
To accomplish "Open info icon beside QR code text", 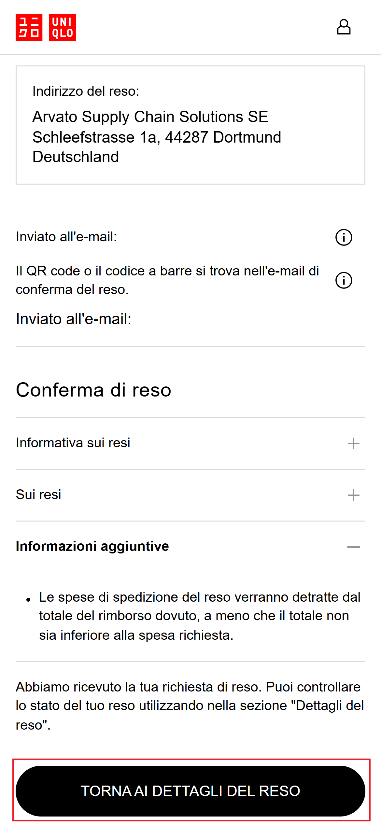I will coord(344,280).
